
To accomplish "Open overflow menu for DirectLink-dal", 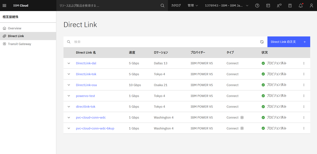I will pos(304,63).
